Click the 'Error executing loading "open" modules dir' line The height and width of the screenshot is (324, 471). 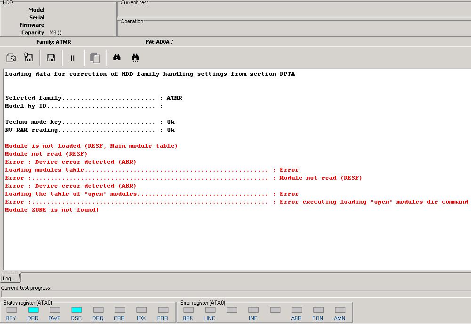(236, 202)
